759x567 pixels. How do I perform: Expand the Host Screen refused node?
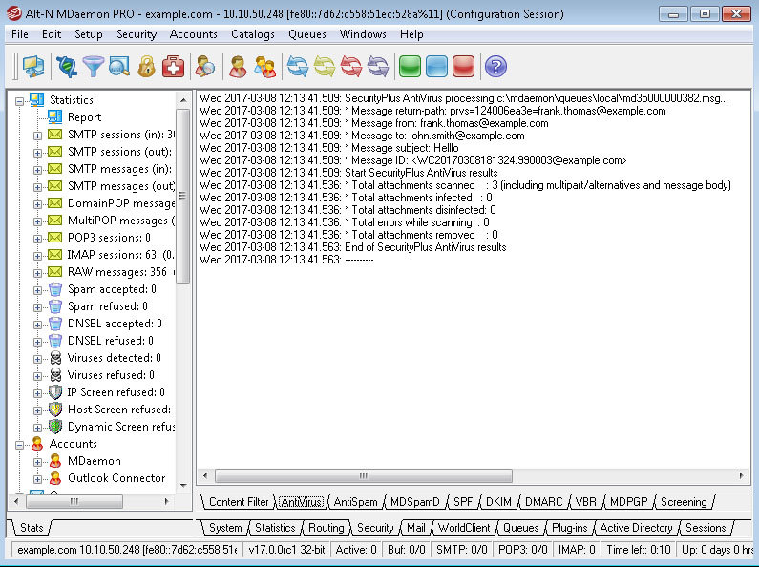(37, 410)
